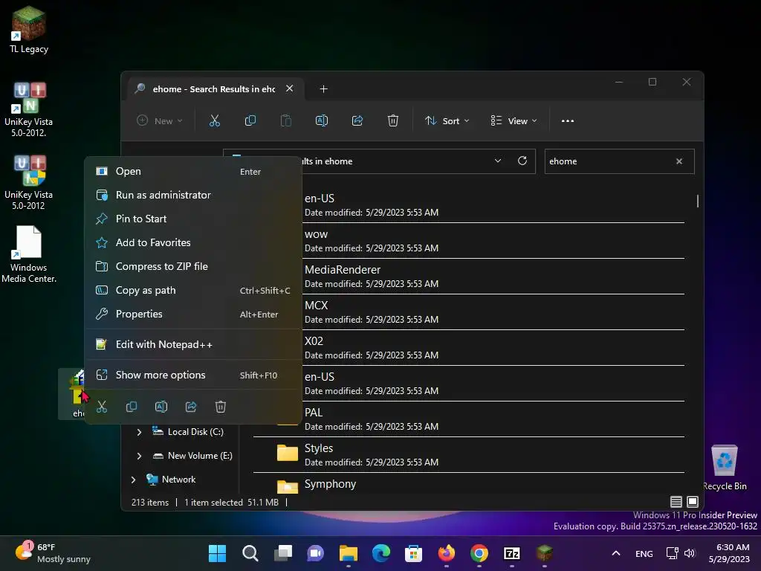Open the New dropdown button
Screen dimensions: 761x571
[160, 121]
